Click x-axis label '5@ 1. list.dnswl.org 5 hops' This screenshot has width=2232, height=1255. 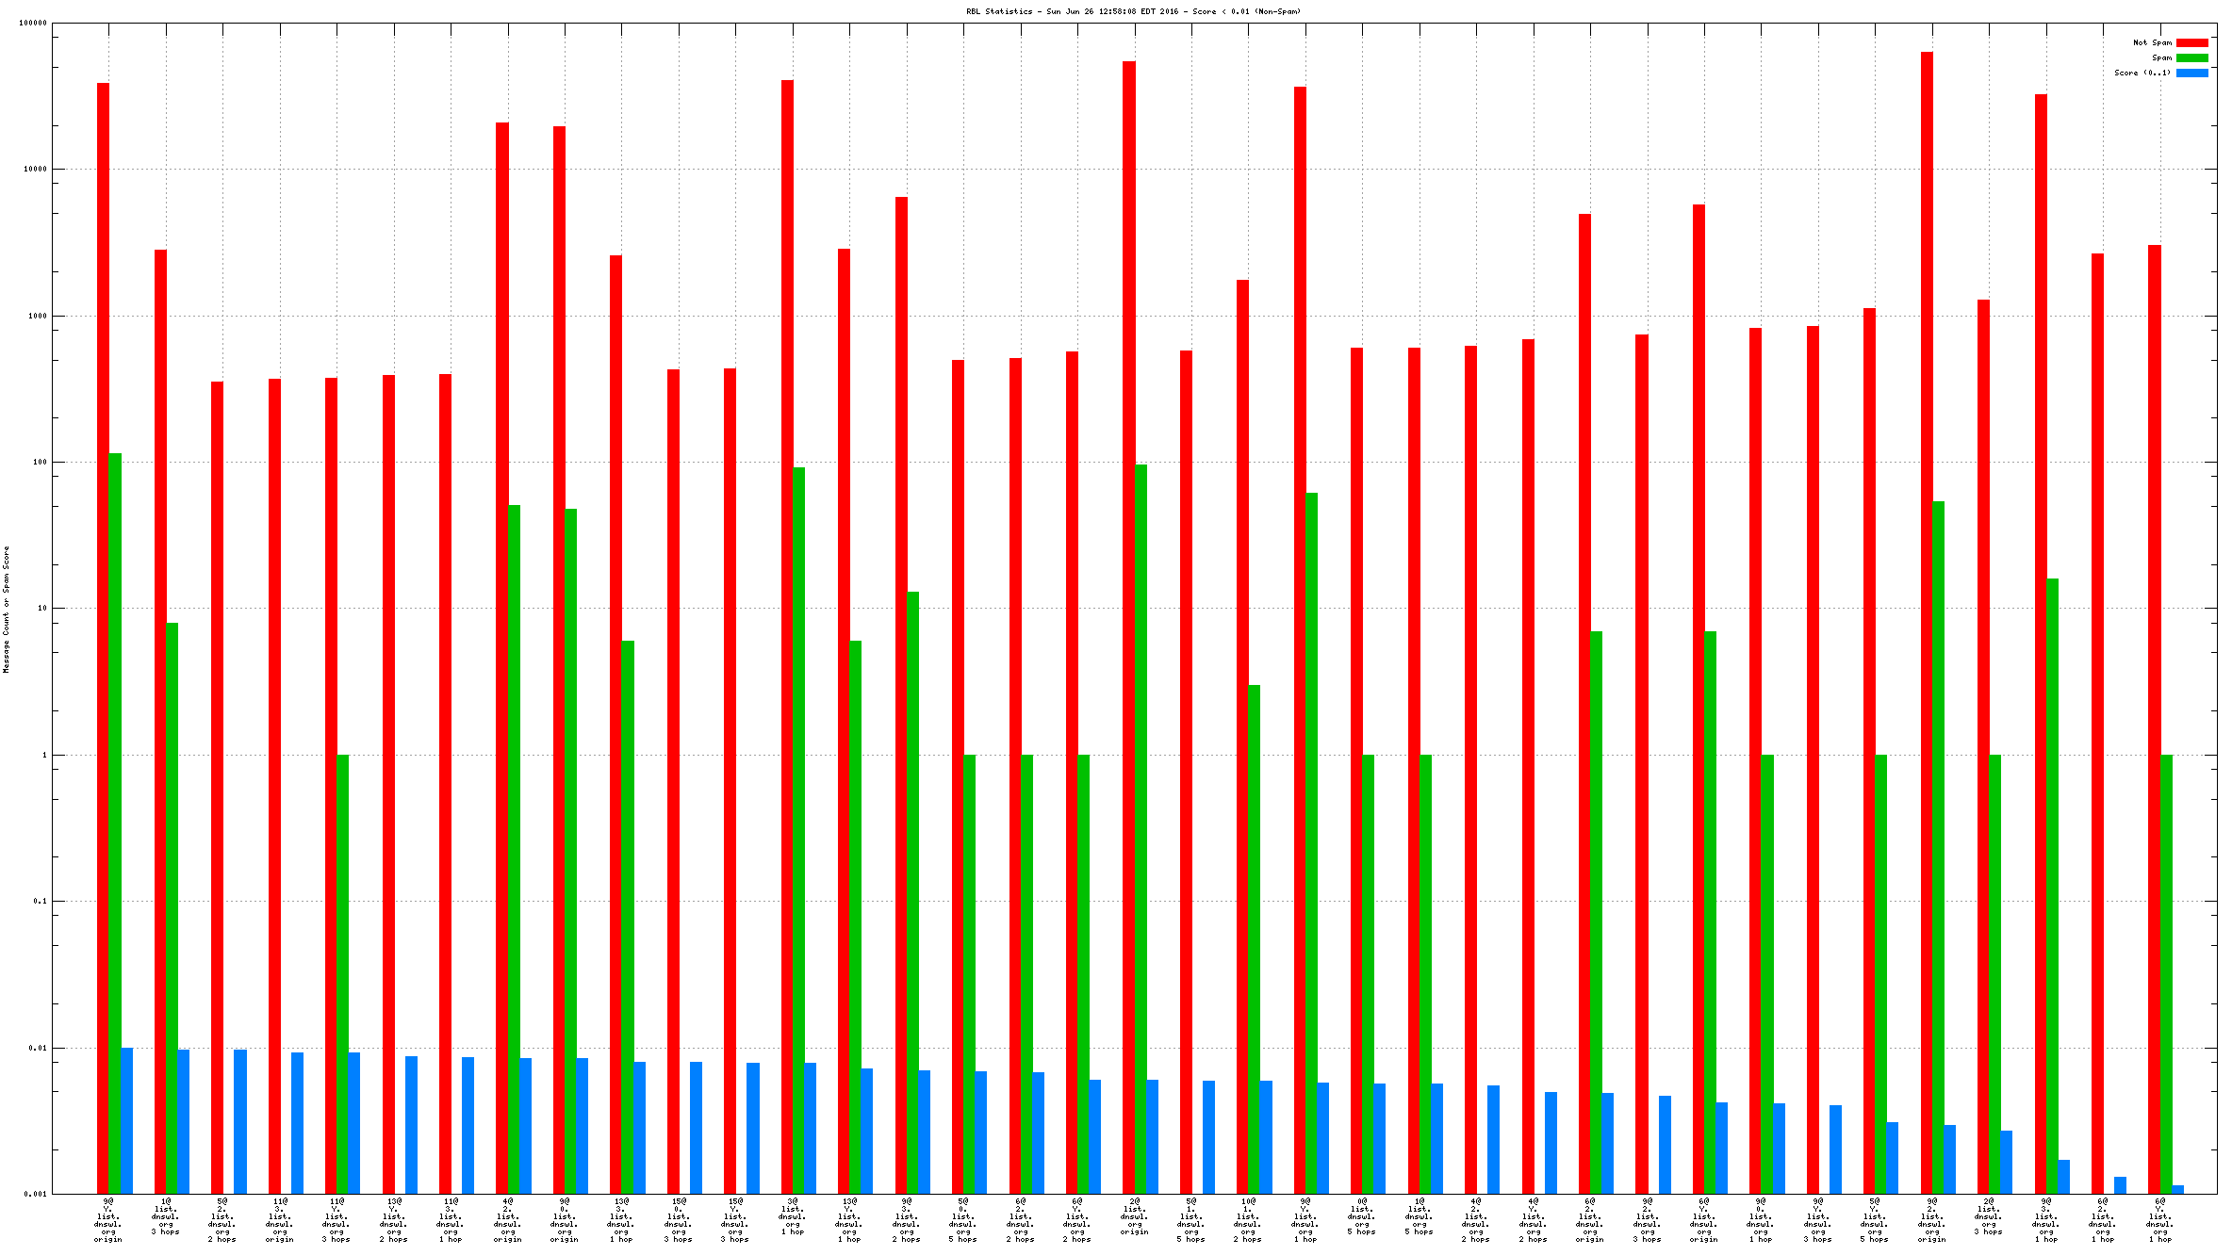click(x=1191, y=1220)
